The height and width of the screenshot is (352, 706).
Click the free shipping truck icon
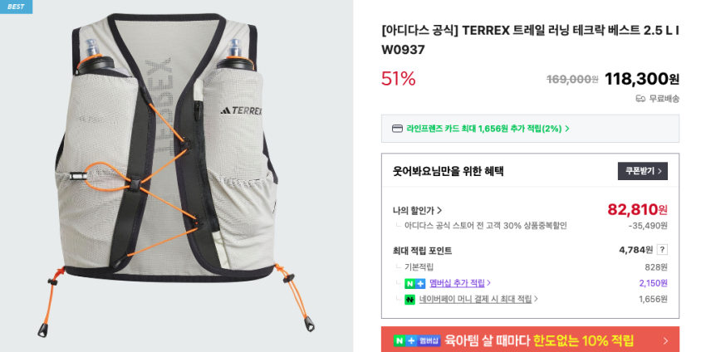point(640,99)
